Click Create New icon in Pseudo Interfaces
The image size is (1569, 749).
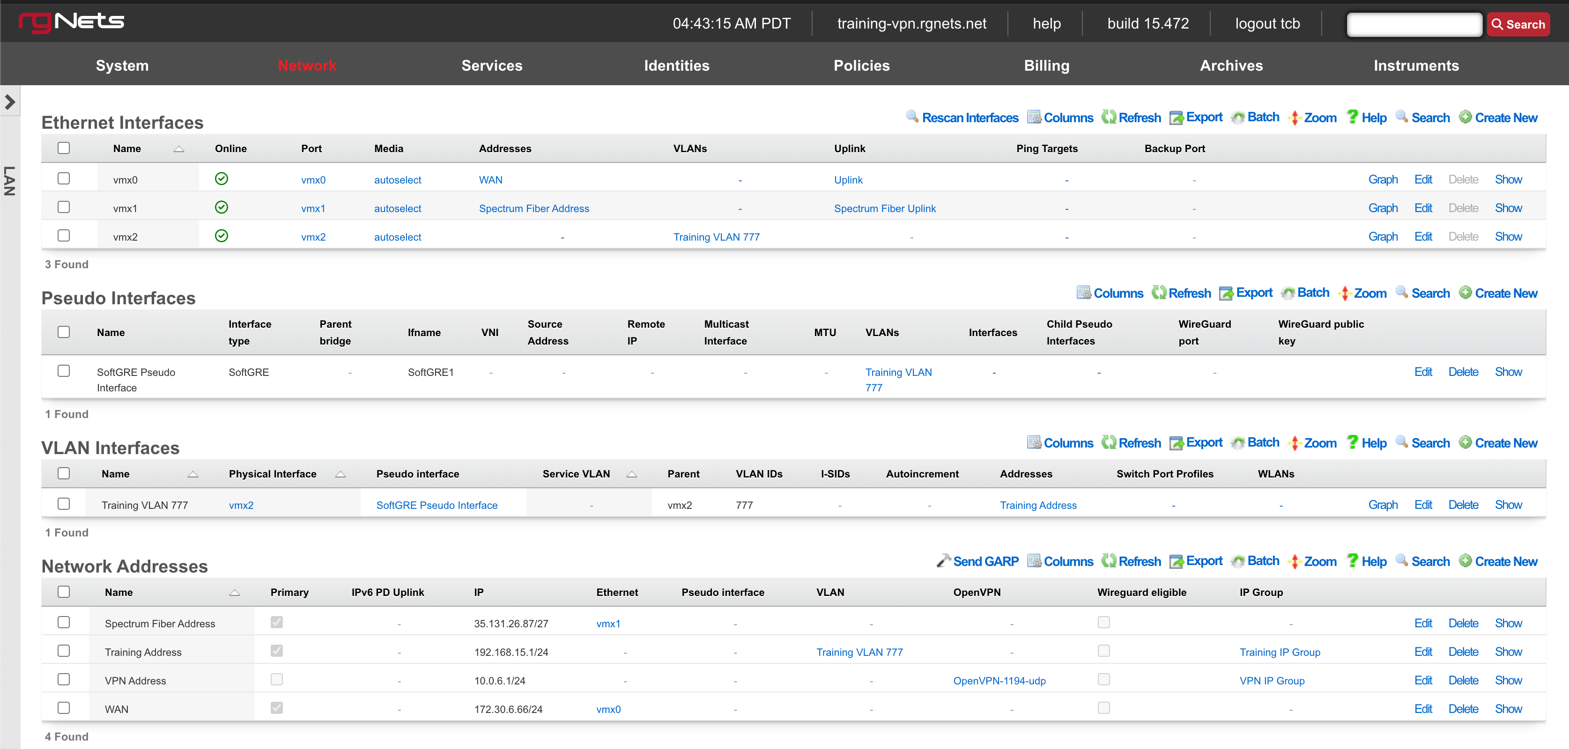click(1465, 292)
